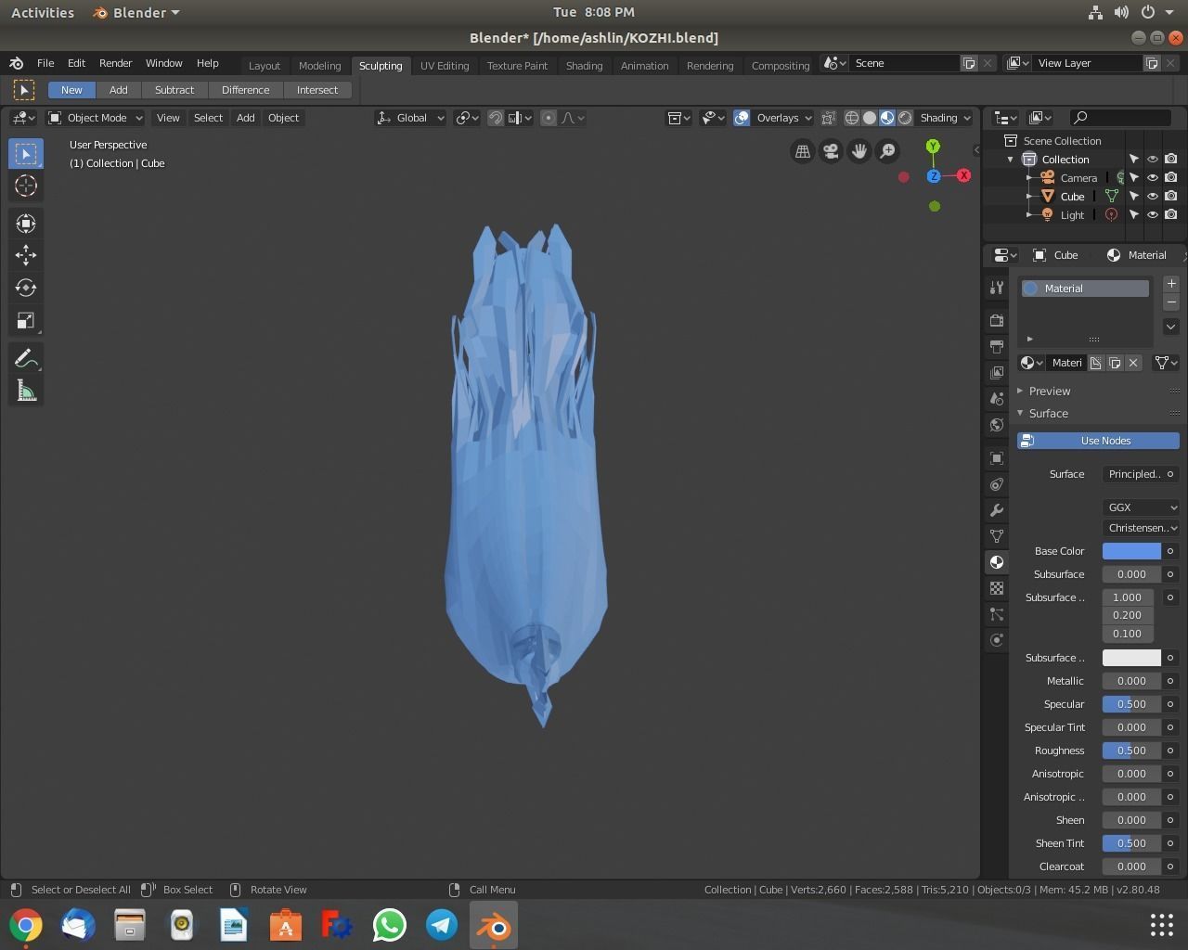Collapse the Surface panel

click(1048, 414)
